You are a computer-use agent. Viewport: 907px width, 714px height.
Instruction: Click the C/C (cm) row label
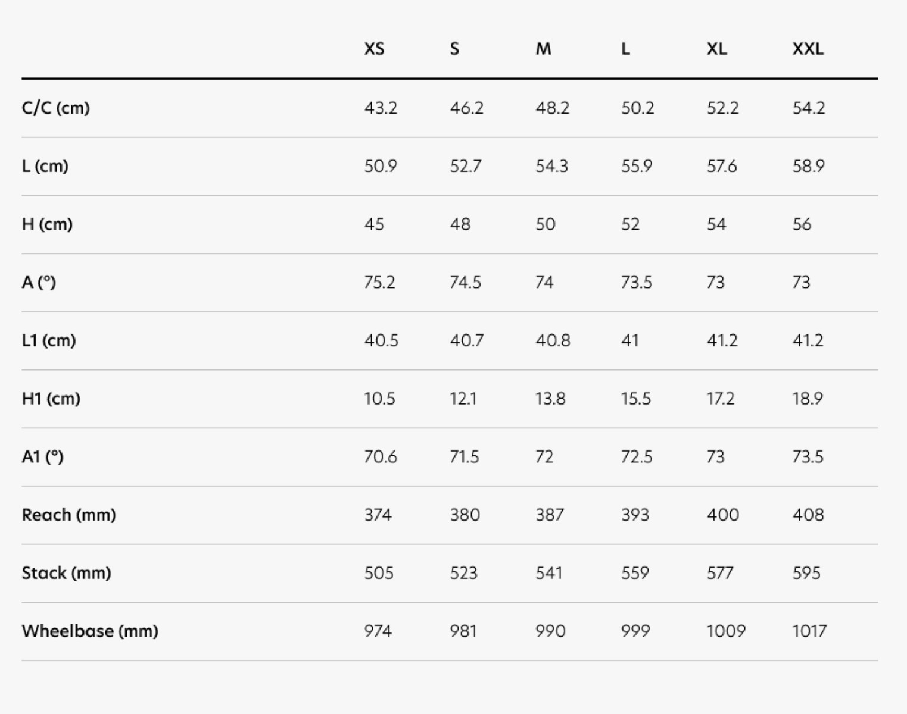coord(55,108)
